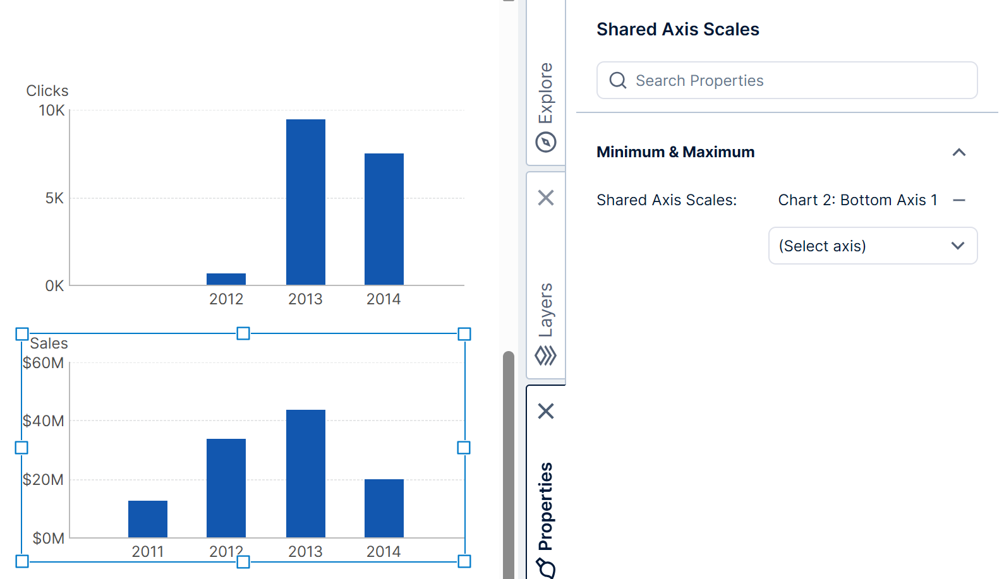Click the Sales chart right-middle resize handle
Screen dimensions: 1004x579
(464, 448)
